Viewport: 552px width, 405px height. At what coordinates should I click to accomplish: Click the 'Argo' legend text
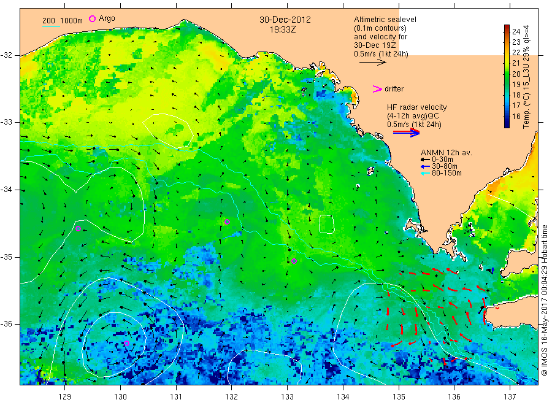107,18
